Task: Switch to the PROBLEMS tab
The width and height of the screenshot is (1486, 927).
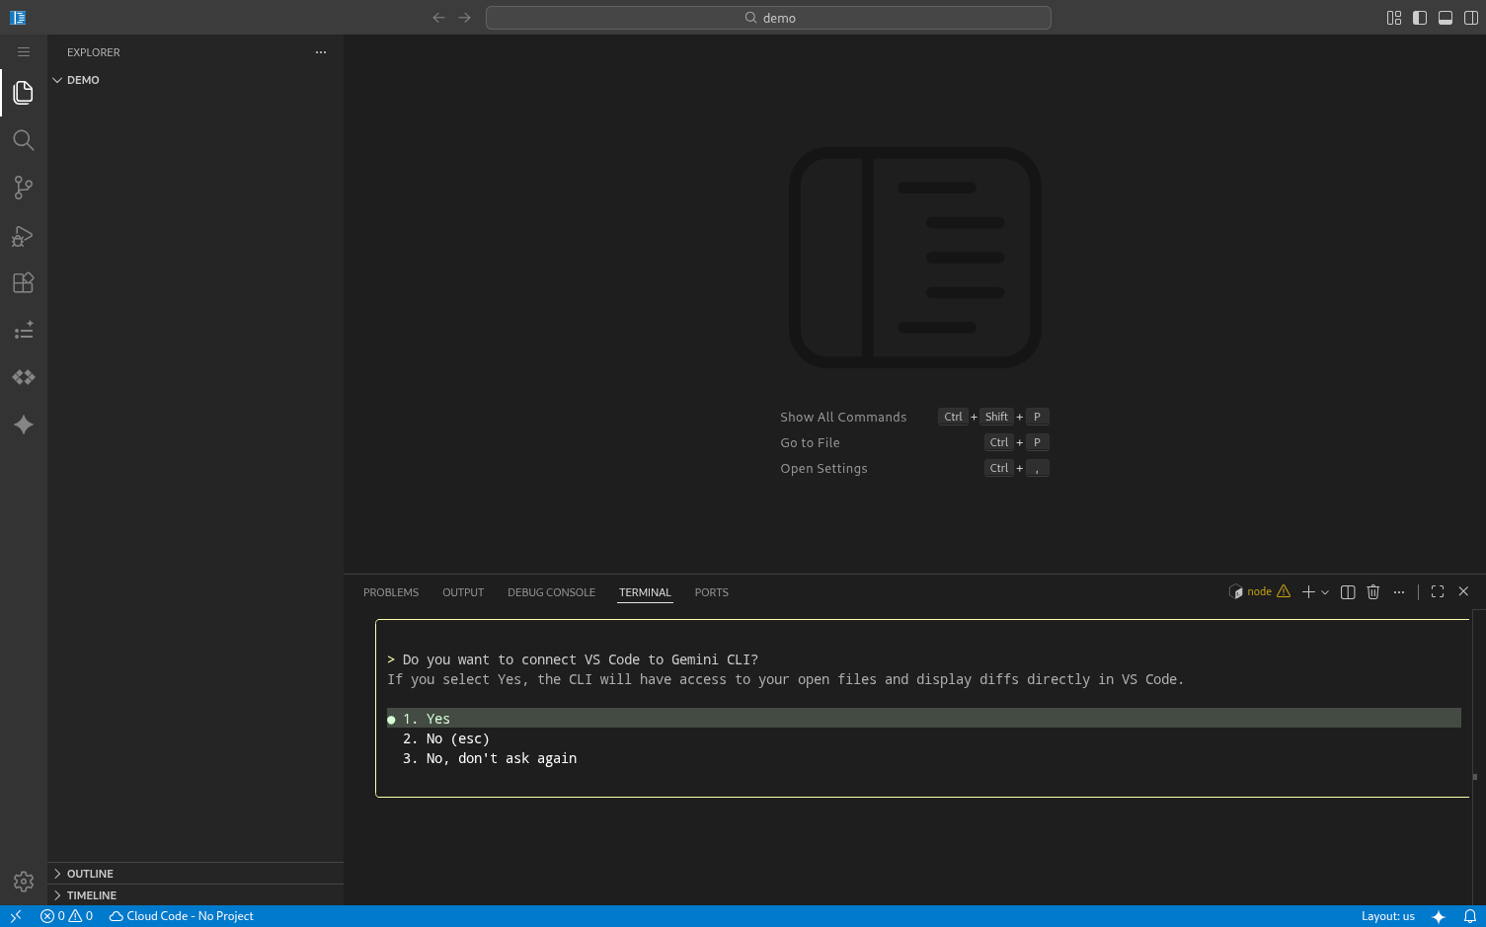Action: point(391,592)
